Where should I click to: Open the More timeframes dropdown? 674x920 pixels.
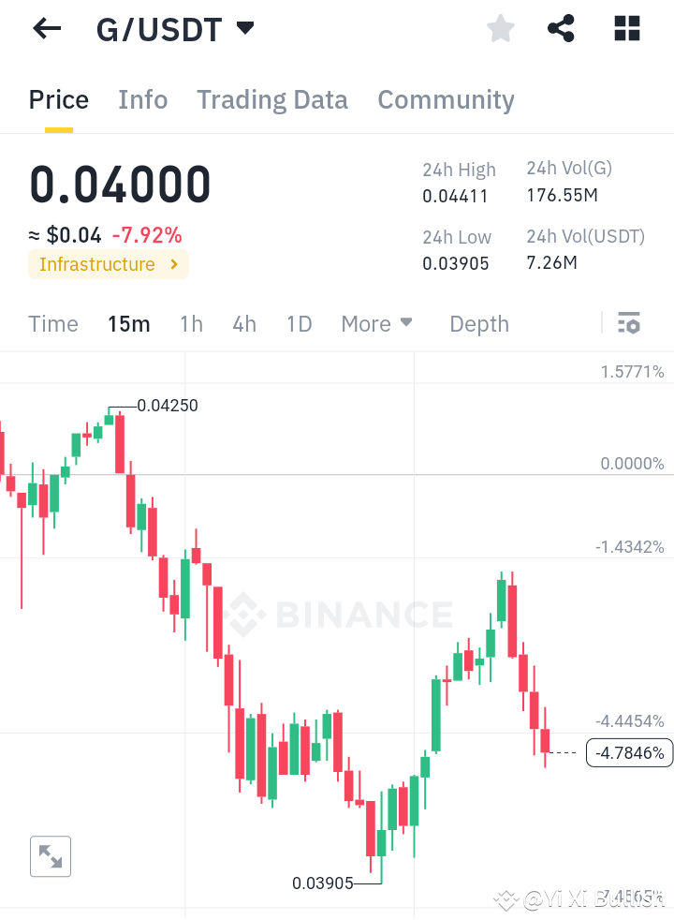pos(376,323)
